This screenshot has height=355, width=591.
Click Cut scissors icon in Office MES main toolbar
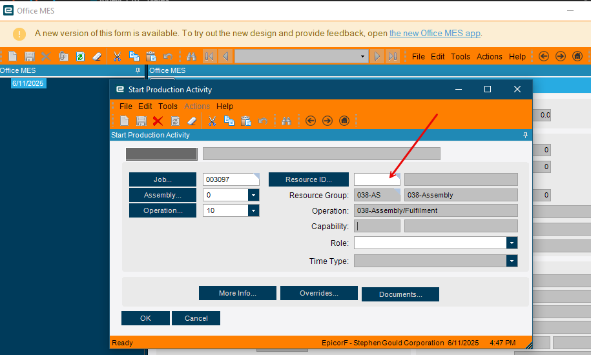point(117,56)
